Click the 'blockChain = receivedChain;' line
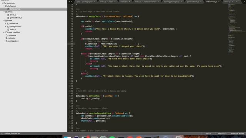 101,44
